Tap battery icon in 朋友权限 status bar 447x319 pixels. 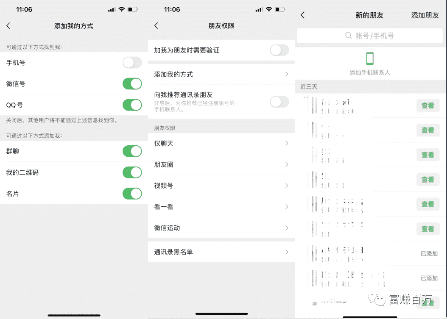pyautogui.click(x=280, y=9)
